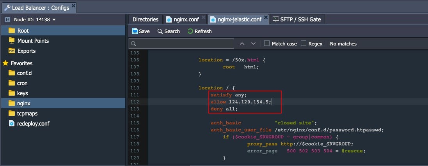Click the 'deny all;' code line
This screenshot has width=428, height=166.
pyautogui.click(x=224, y=109)
